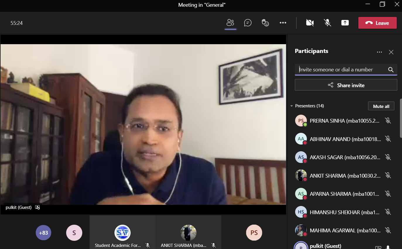Click the search icon in invite field

(x=391, y=70)
